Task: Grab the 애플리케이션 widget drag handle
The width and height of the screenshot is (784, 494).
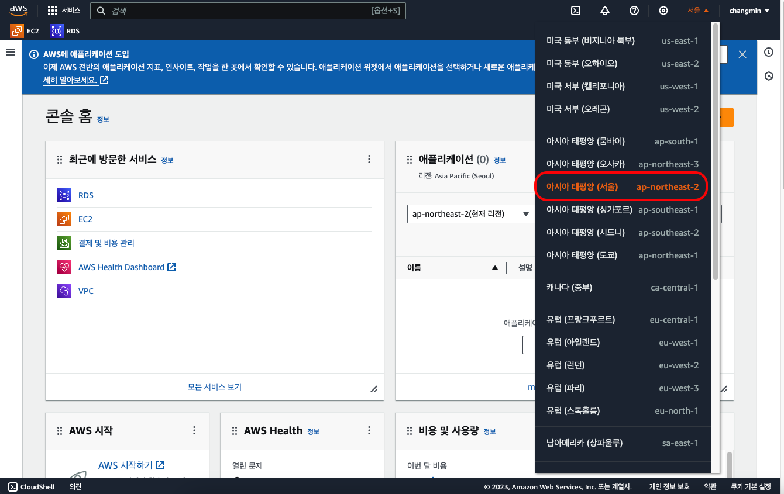Action: [x=410, y=160]
